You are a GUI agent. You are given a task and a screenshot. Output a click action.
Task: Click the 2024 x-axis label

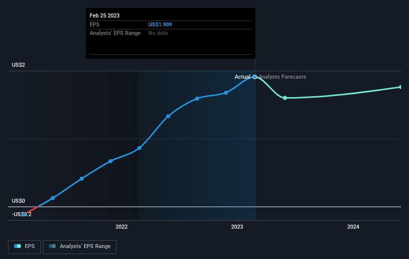pyautogui.click(x=353, y=227)
